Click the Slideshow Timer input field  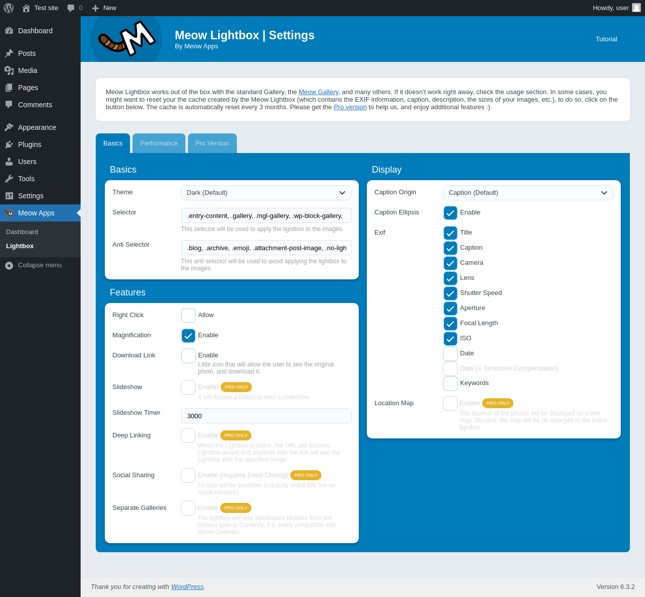[x=267, y=416]
